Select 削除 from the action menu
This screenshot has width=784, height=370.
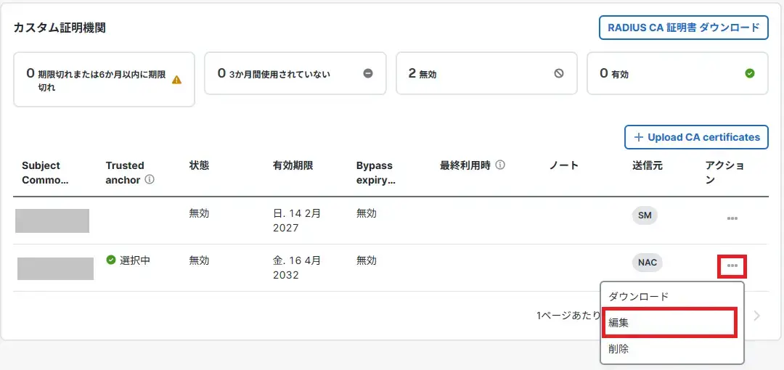[x=619, y=349]
